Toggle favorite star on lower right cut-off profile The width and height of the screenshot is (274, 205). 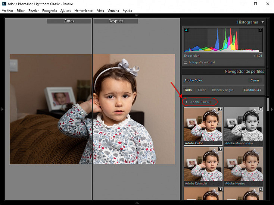(x=261, y=189)
